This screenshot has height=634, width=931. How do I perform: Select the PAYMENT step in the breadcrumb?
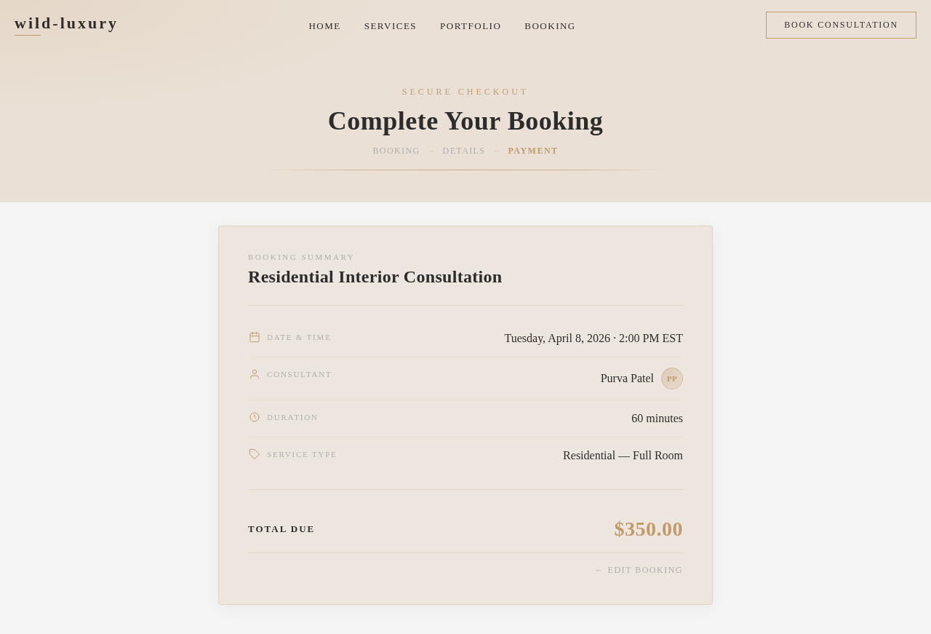click(x=532, y=150)
